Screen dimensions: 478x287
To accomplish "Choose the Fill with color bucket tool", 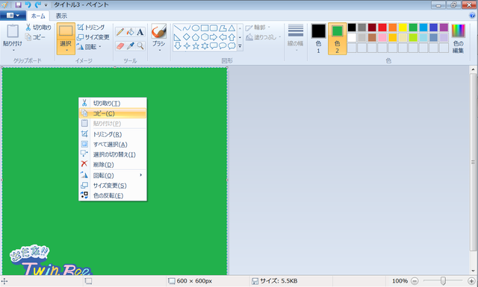I will click(x=130, y=31).
